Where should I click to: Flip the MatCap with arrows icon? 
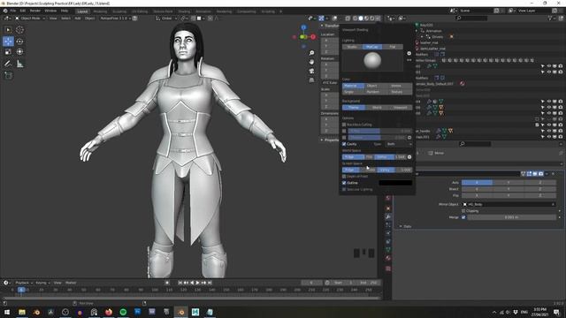409,60
